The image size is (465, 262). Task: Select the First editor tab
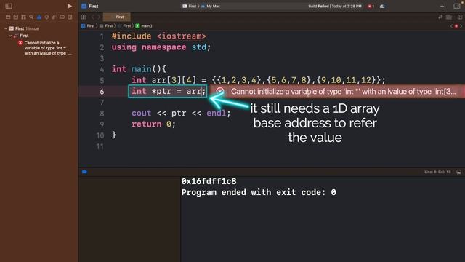(x=117, y=17)
